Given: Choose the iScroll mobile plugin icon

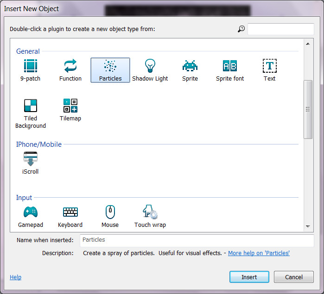Looking at the screenshot, I should (x=31, y=159).
